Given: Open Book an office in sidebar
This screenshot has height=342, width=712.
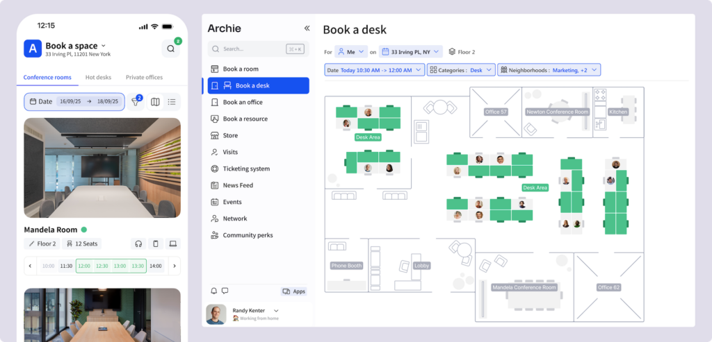Looking at the screenshot, I should pyautogui.click(x=259, y=103).
